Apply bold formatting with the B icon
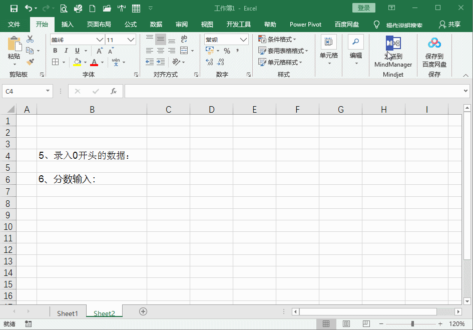Screen dimensions: 473x330 [55, 50]
